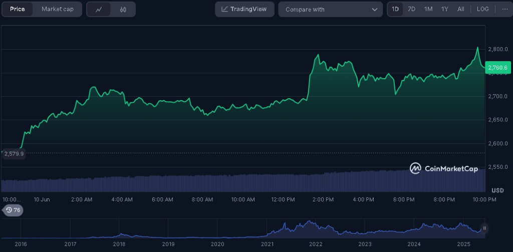513x252 pixels.
Task: Open the more options ellipsis menu
Action: coord(504,9)
